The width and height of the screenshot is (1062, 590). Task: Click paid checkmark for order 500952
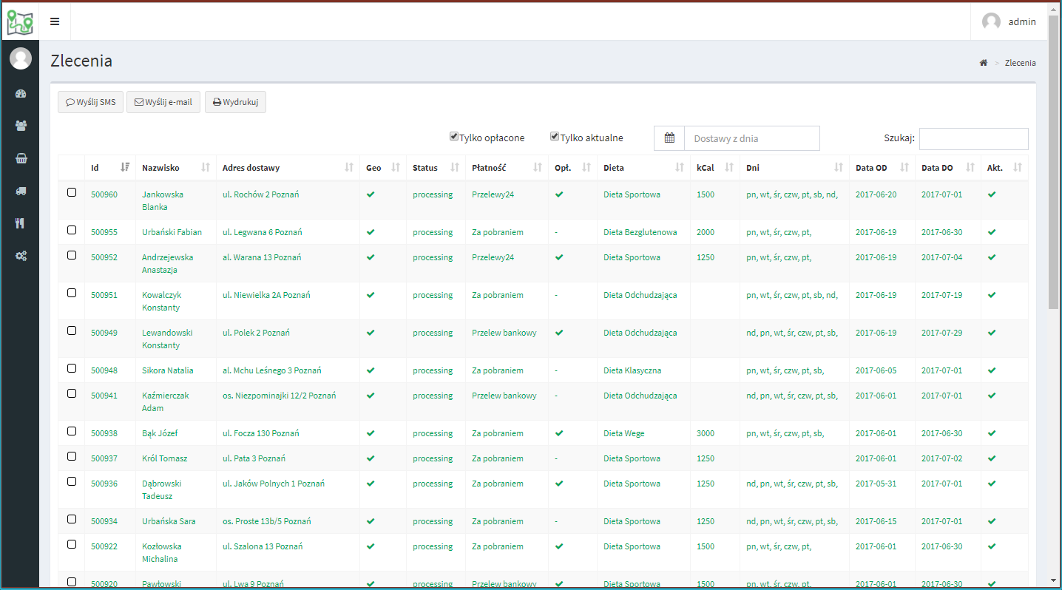559,257
